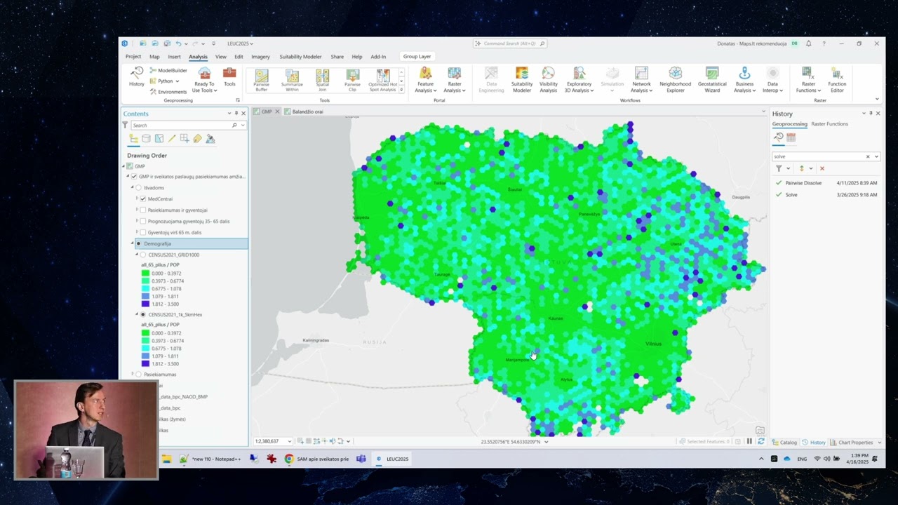This screenshot has height=505, width=898.
Task: Open the Suitability Modeler workflow button
Action: tap(521, 80)
